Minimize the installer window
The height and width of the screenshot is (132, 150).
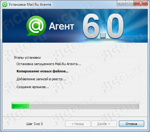(x=121, y=3)
